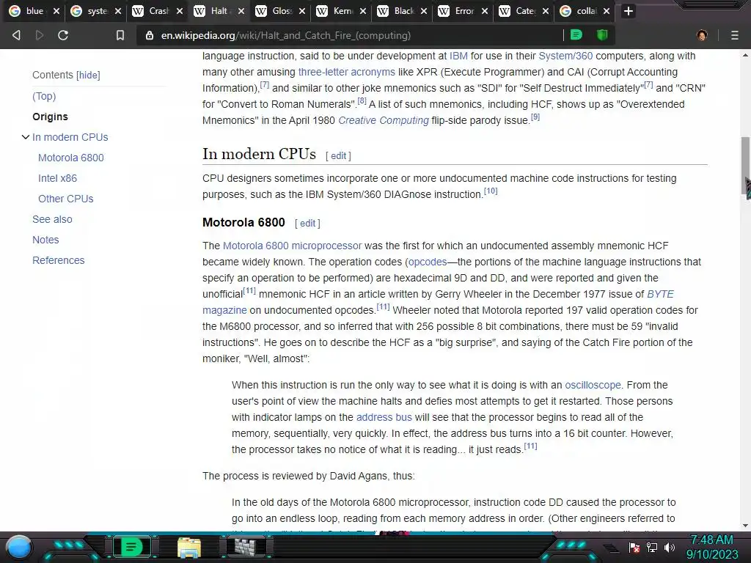Viewport: 751px width, 563px height.
Task: Click the forward navigation arrow
Action: [x=40, y=35]
